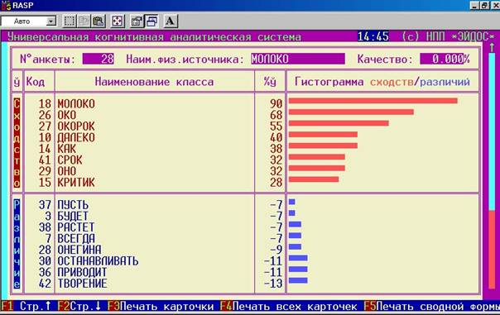Open the RASP window system menu icon

tap(6, 5)
